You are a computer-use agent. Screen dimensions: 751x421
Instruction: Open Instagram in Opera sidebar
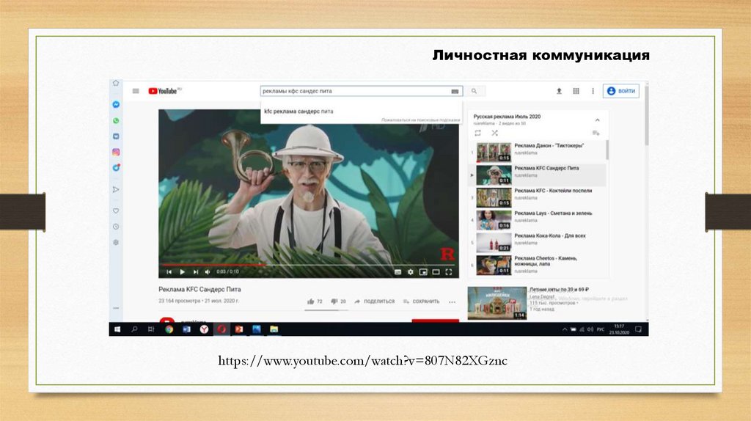[x=116, y=153]
